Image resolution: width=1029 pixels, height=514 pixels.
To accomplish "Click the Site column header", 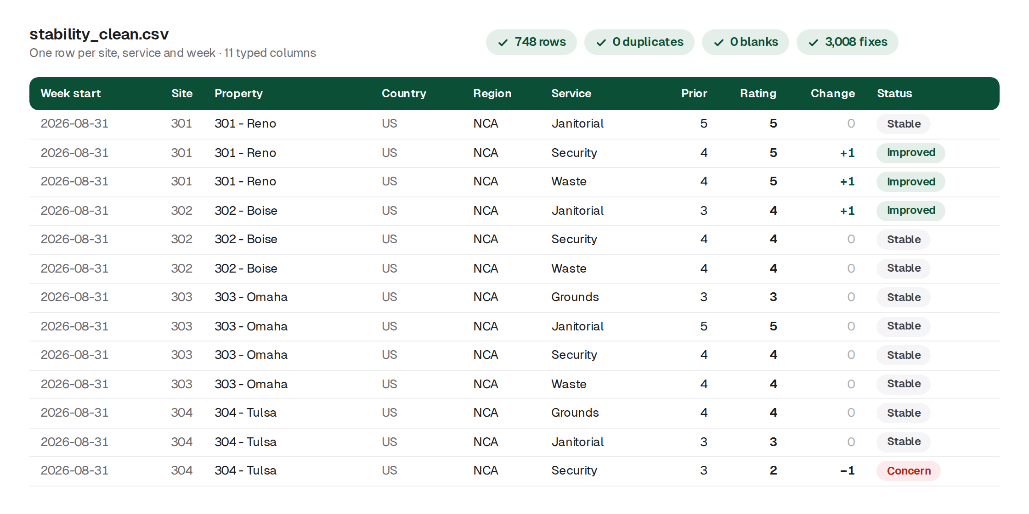I will pyautogui.click(x=182, y=94).
